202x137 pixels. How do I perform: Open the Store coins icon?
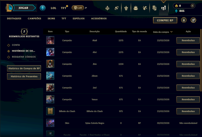coord(163,8)
